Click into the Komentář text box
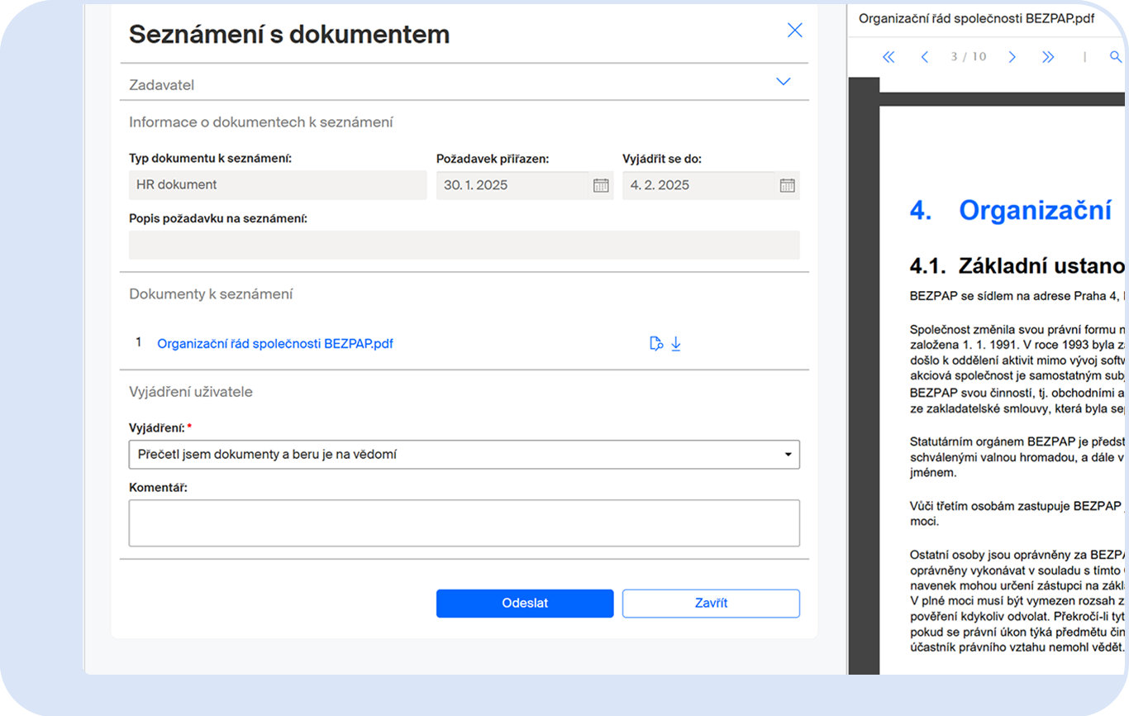1129x716 pixels. (464, 523)
